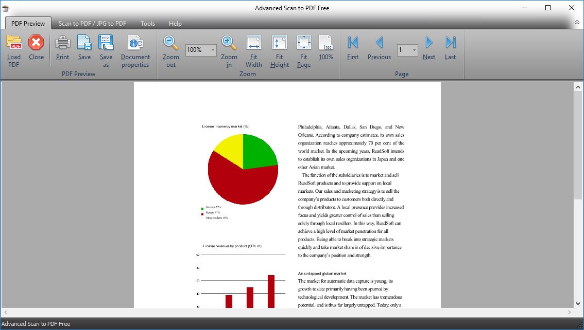Open zoom percentage dropdown

click(x=213, y=50)
